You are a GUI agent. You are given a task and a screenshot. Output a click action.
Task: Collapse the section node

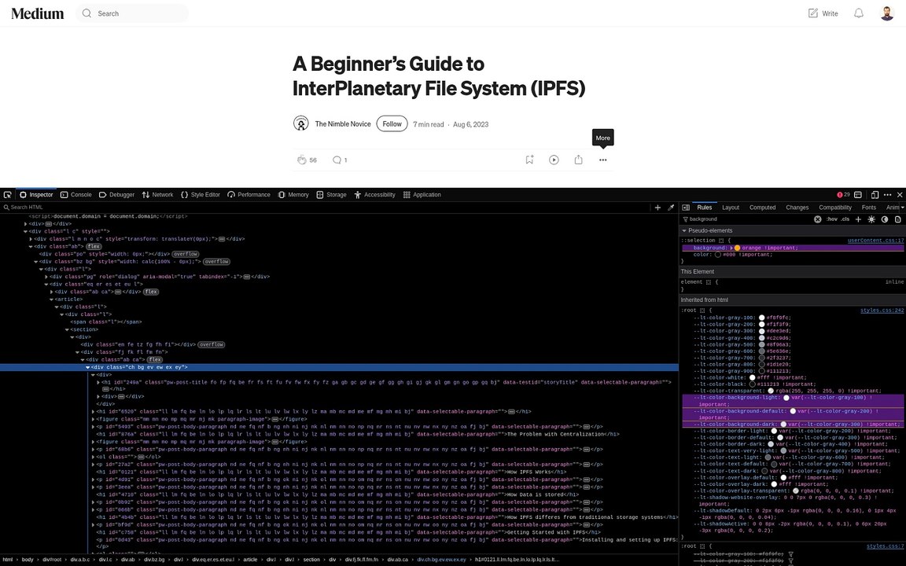point(67,329)
